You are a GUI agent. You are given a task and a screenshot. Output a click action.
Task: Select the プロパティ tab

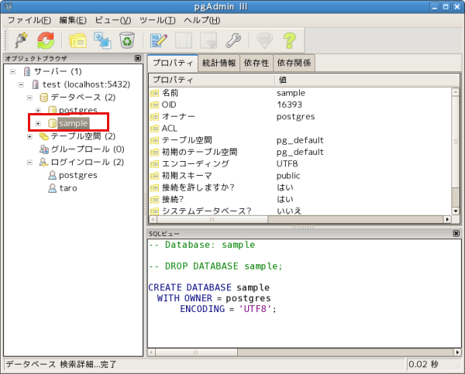173,63
